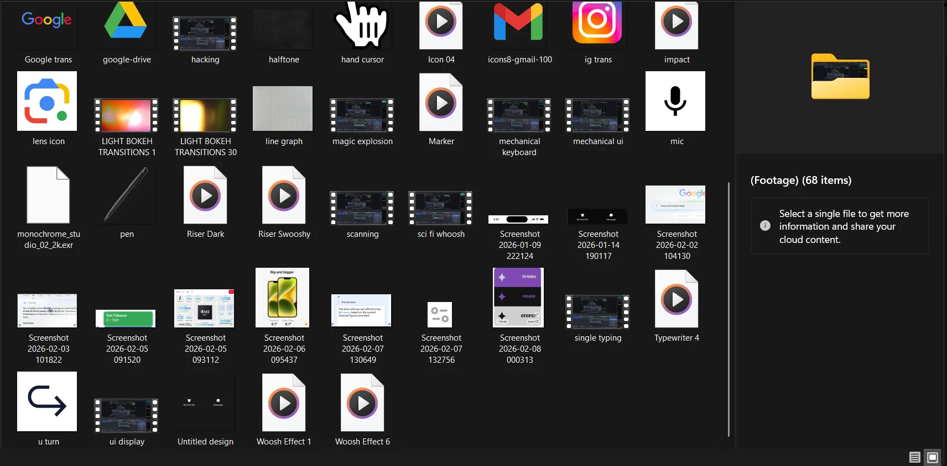This screenshot has width=947, height=466.
Task: Select the magic explosion video clip
Action: coord(362,115)
